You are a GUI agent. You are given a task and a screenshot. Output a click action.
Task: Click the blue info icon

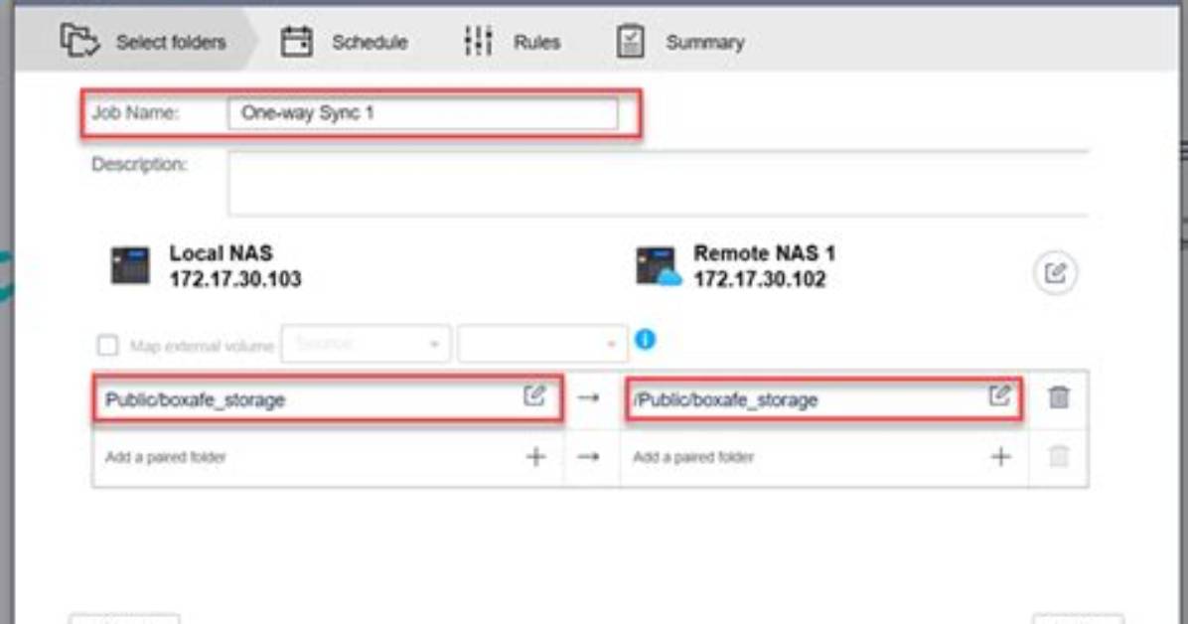(x=645, y=340)
